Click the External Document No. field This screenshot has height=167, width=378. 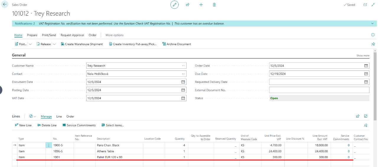[x=319, y=90]
